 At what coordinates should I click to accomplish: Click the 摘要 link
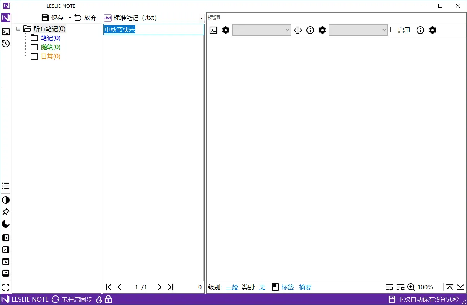305,287
